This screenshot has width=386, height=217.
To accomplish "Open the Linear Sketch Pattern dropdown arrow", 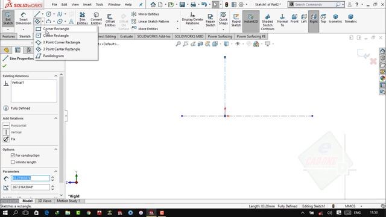I will click(x=177, y=22).
